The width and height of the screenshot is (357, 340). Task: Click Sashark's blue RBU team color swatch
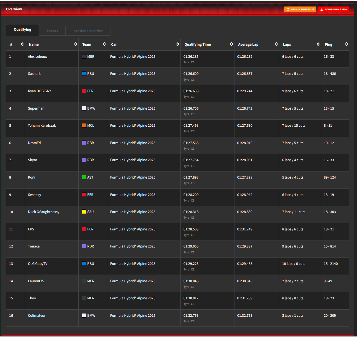point(84,74)
